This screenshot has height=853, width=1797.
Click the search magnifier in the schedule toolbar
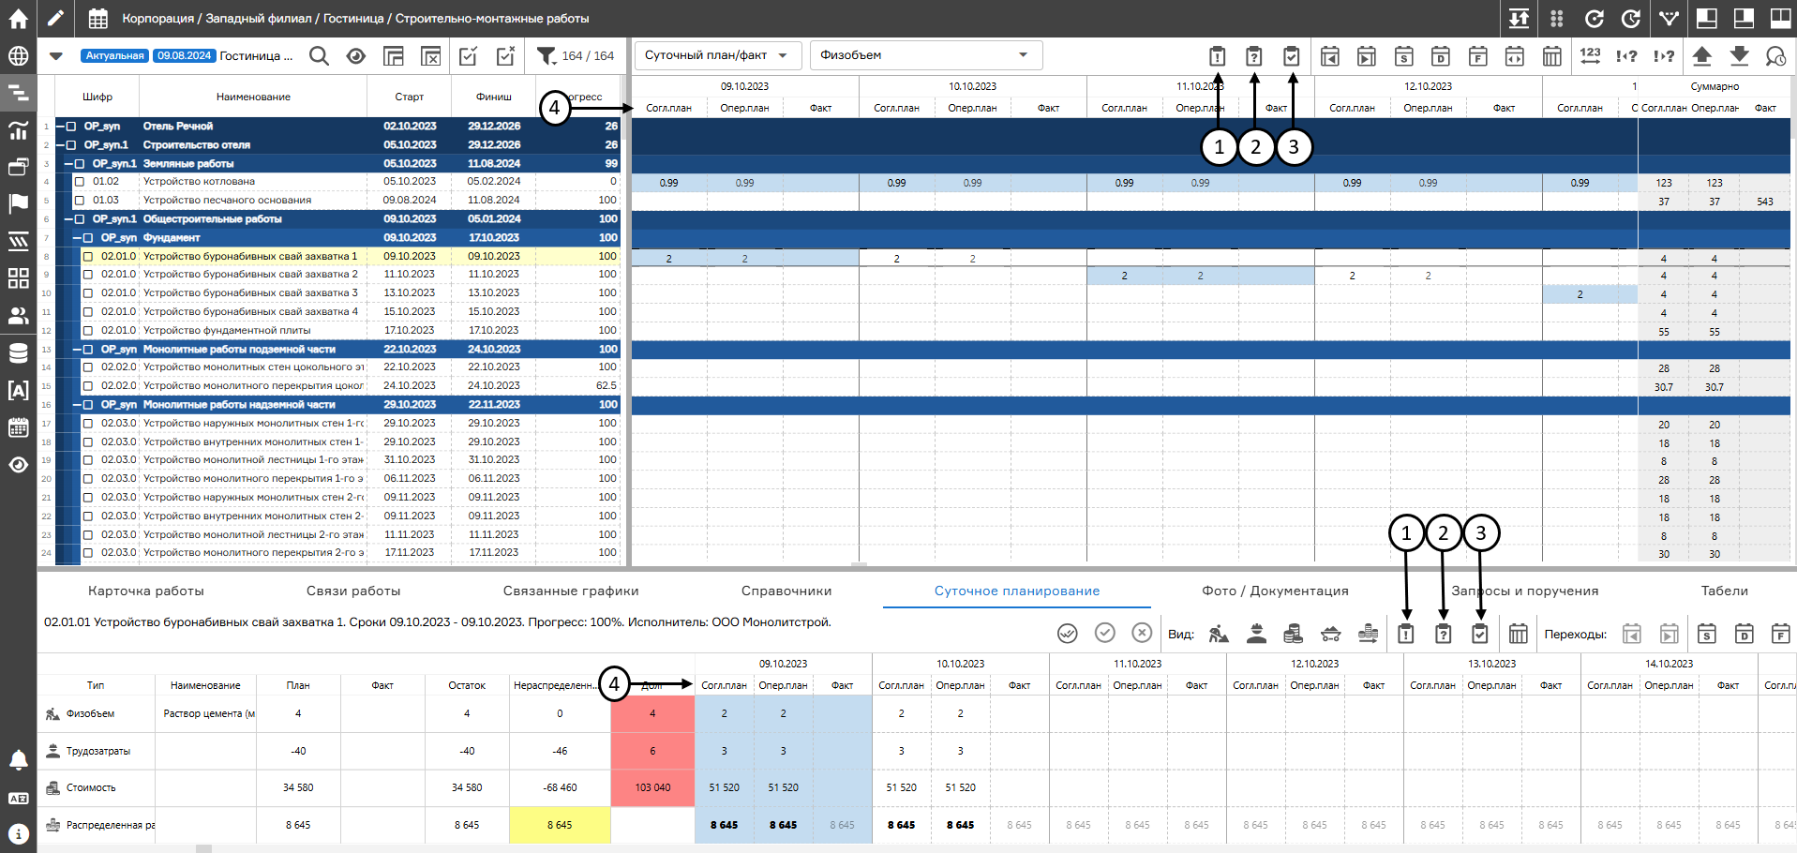point(319,56)
